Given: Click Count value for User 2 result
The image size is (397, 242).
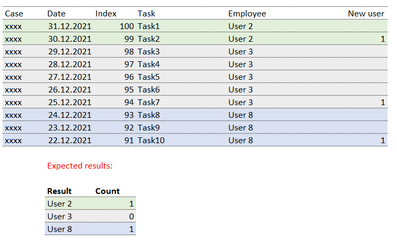Looking at the screenshot, I should [x=131, y=203].
